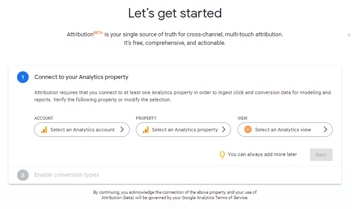The height and width of the screenshot is (209, 352).
Task: Click the sparkle icon at right edge
Action: [x=349, y=35]
